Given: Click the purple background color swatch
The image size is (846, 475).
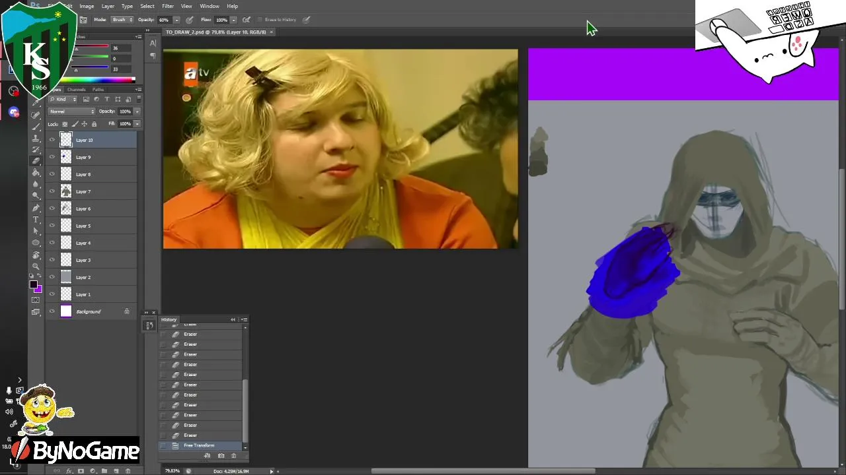Looking at the screenshot, I should [38, 290].
